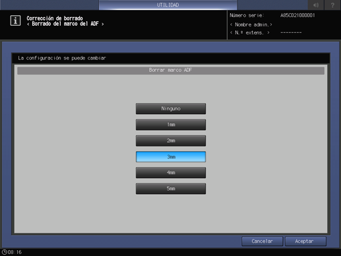Screen dimensions: 341x256
Task: Click 'La configuración se puede cambiar' message
Action: (62, 58)
